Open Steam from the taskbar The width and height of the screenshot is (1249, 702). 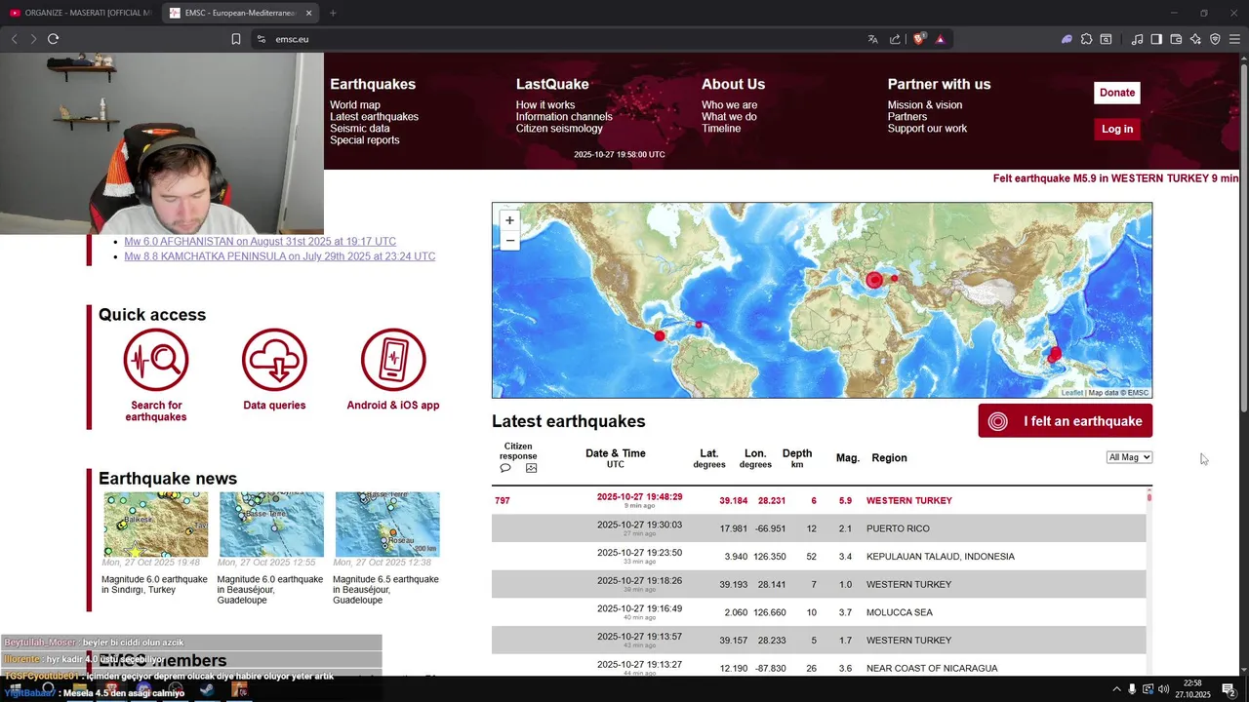click(207, 689)
